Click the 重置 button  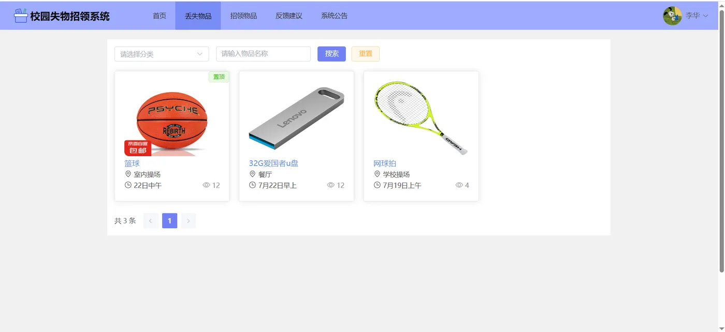[x=366, y=54]
